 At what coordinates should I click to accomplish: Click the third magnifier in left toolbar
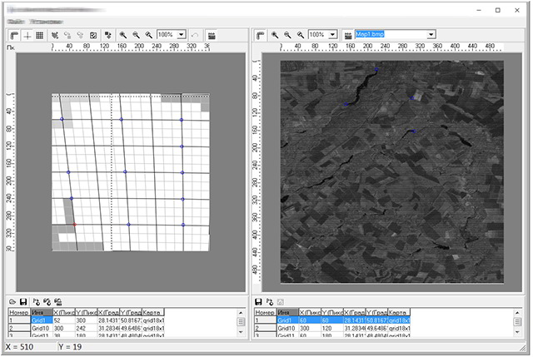tap(149, 35)
